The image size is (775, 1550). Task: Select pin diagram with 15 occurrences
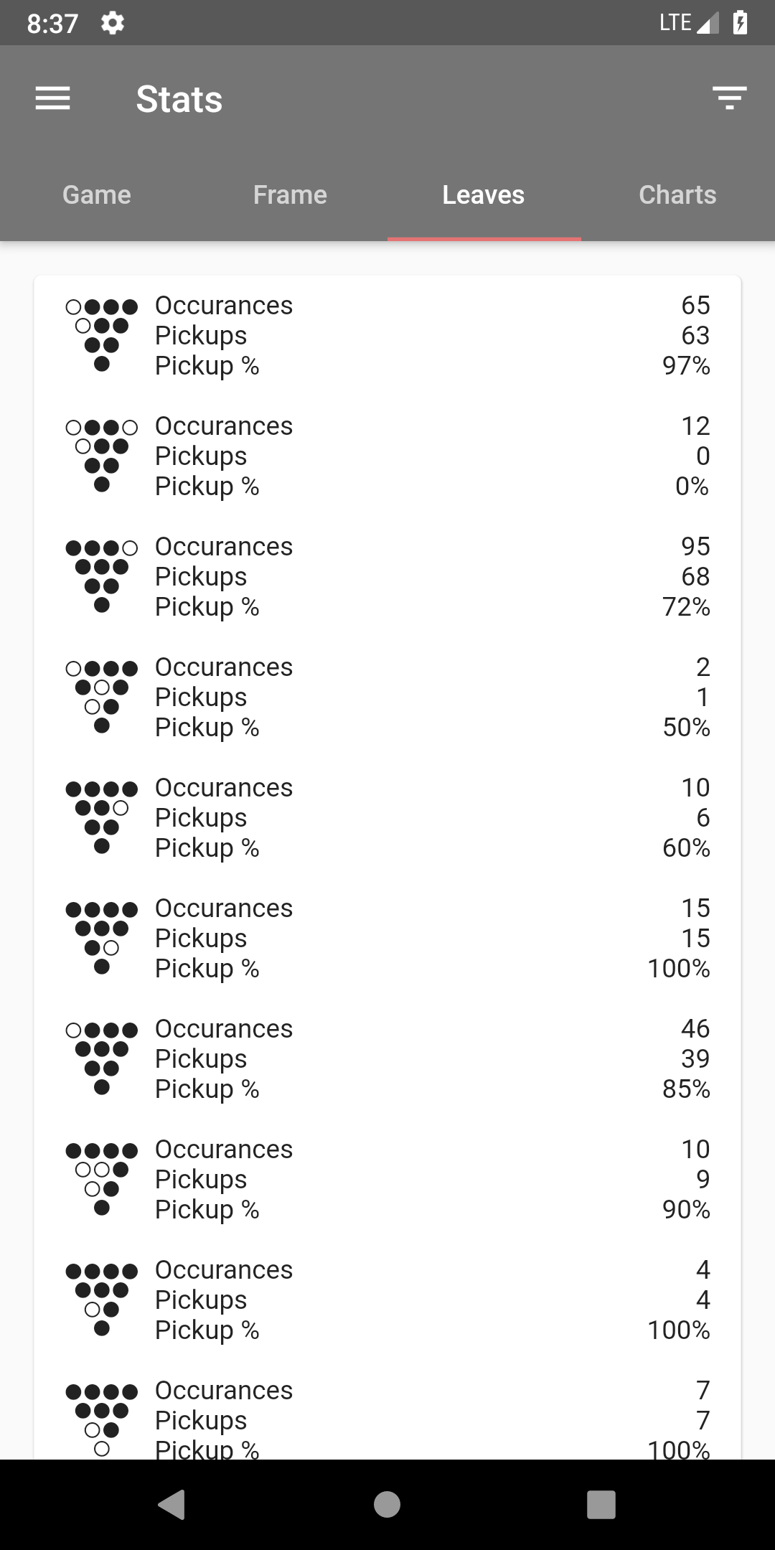pos(102,938)
